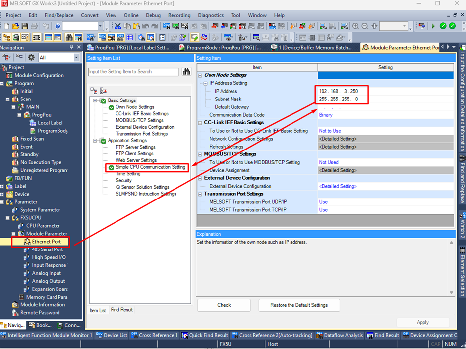Viewport: 466px width, 349px height.
Task: Click Restore the Default Settings button
Action: click(299, 305)
